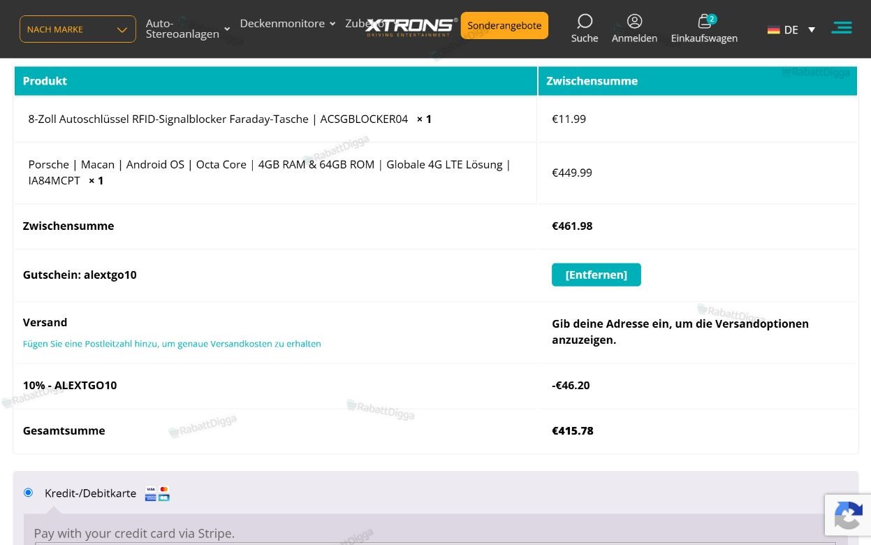This screenshot has height=545, width=871.
Task: Open the hamburger menu icon
Action: [x=841, y=27]
